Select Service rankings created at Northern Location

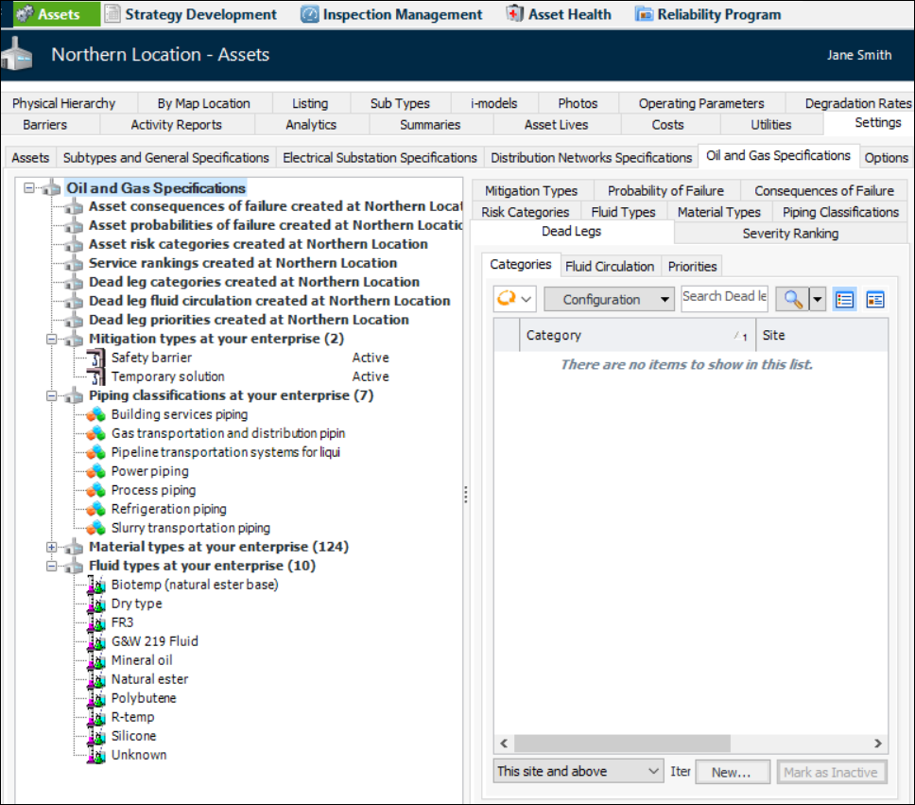[243, 263]
